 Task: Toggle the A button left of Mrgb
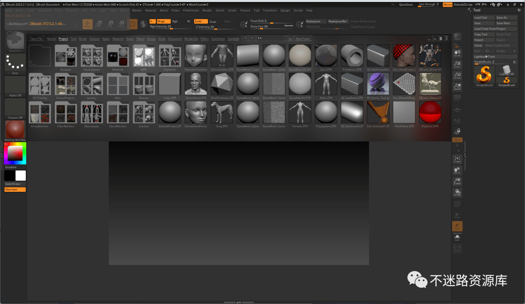click(x=152, y=21)
